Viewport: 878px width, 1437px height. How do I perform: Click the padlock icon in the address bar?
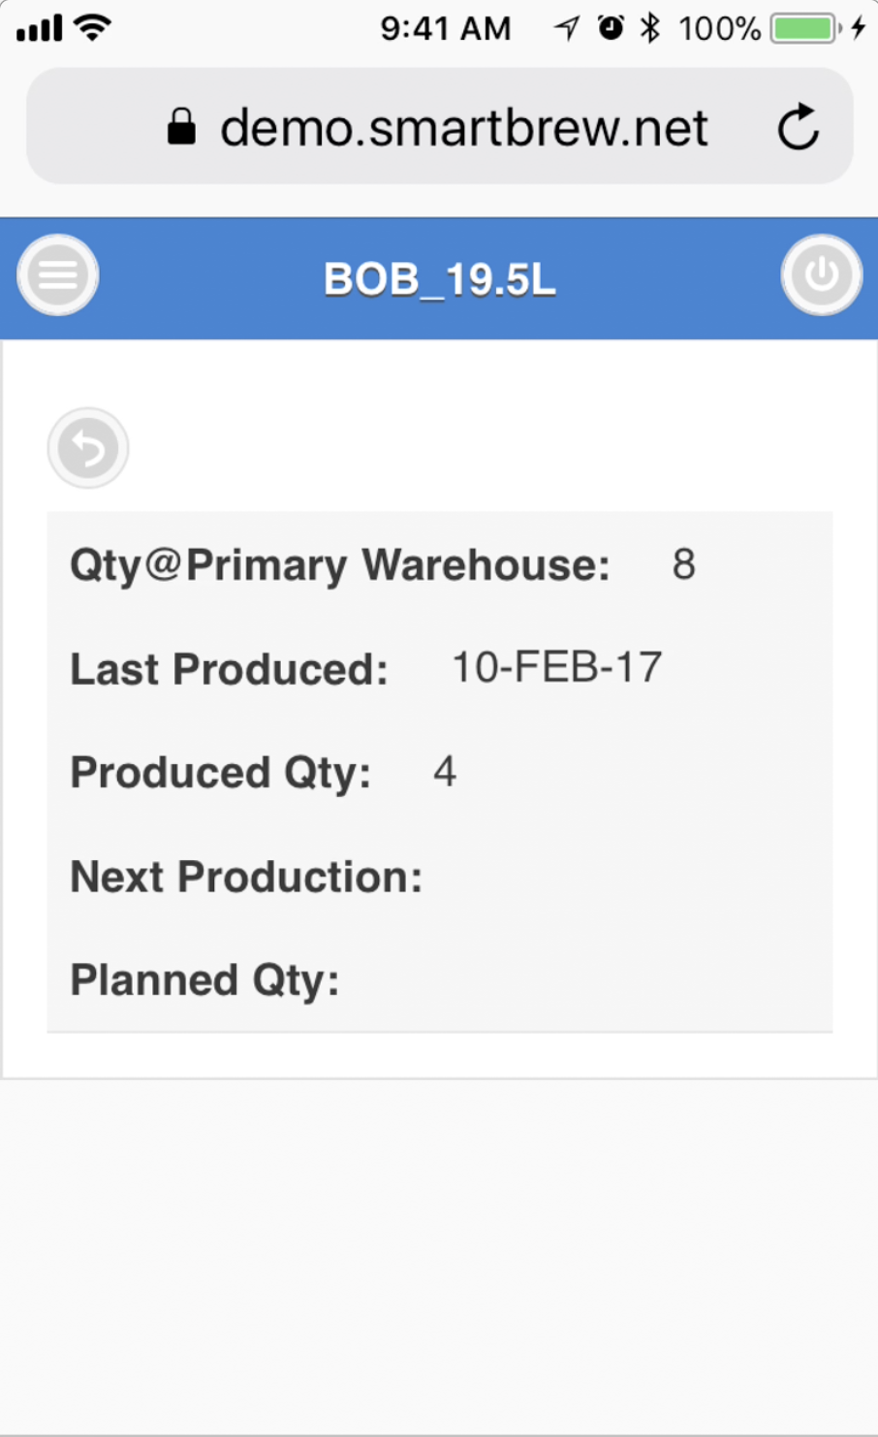[x=181, y=127]
